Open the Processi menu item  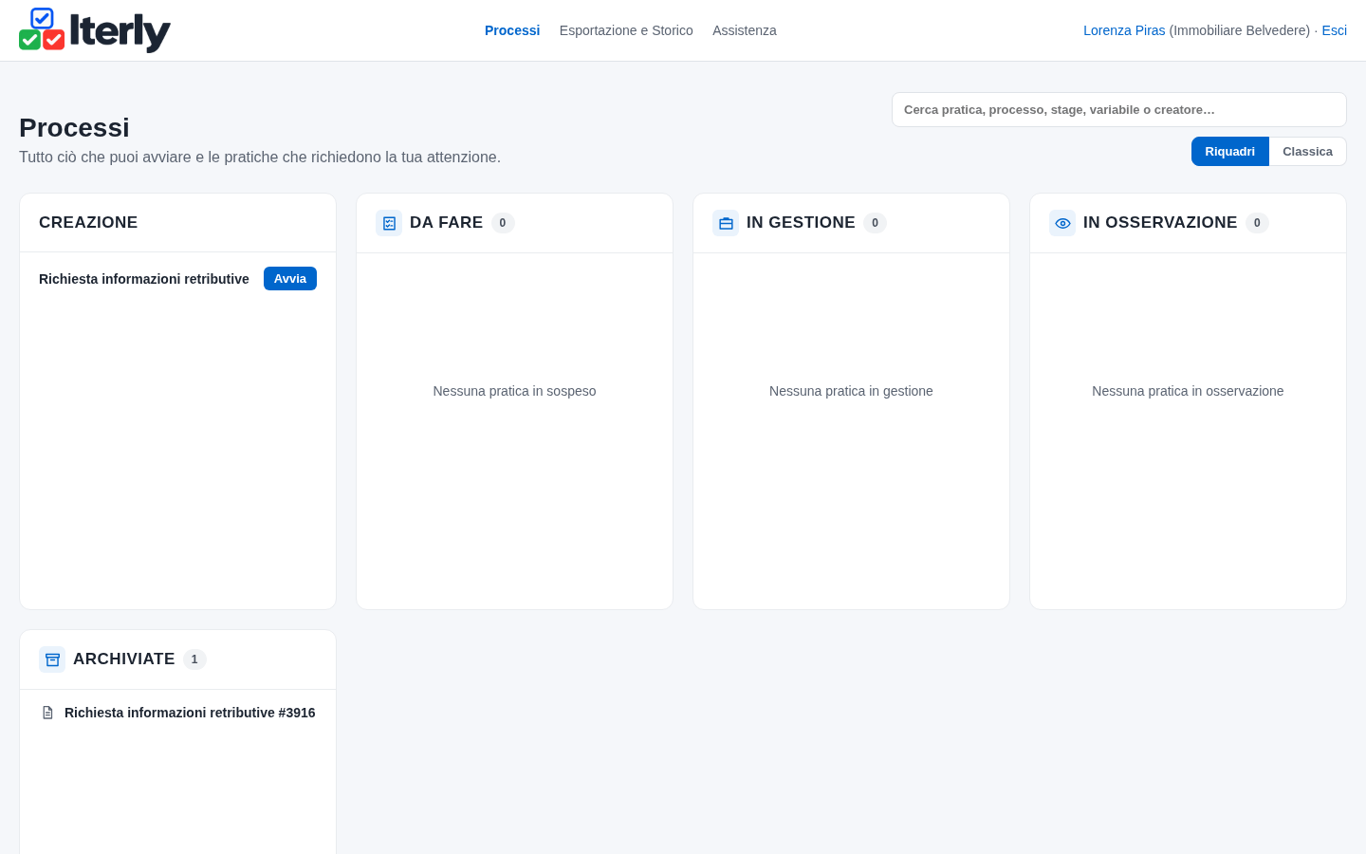pyautogui.click(x=512, y=30)
